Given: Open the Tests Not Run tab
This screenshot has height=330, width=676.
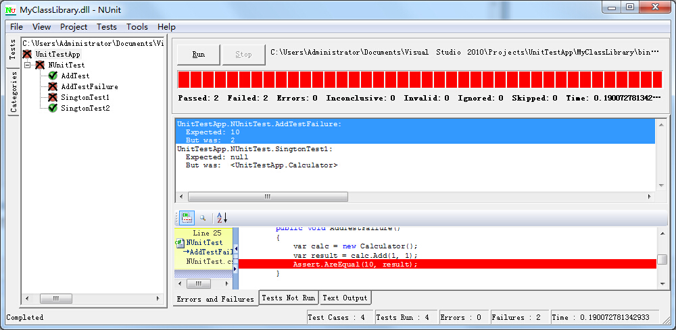Looking at the screenshot, I should click(289, 298).
